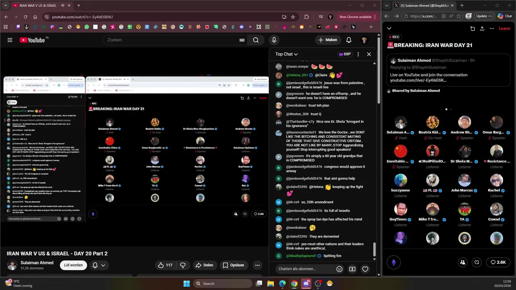This screenshot has height=290, width=516.
Task: Save video with Opslaan button
Action: (x=233, y=265)
